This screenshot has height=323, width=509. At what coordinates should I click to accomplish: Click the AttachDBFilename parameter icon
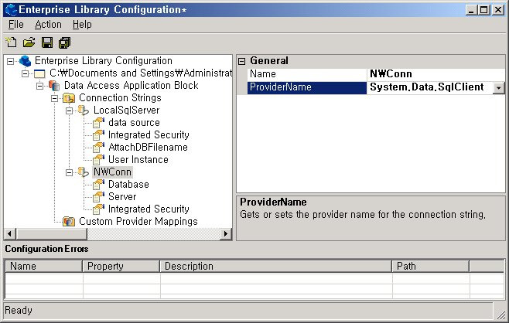98,148
